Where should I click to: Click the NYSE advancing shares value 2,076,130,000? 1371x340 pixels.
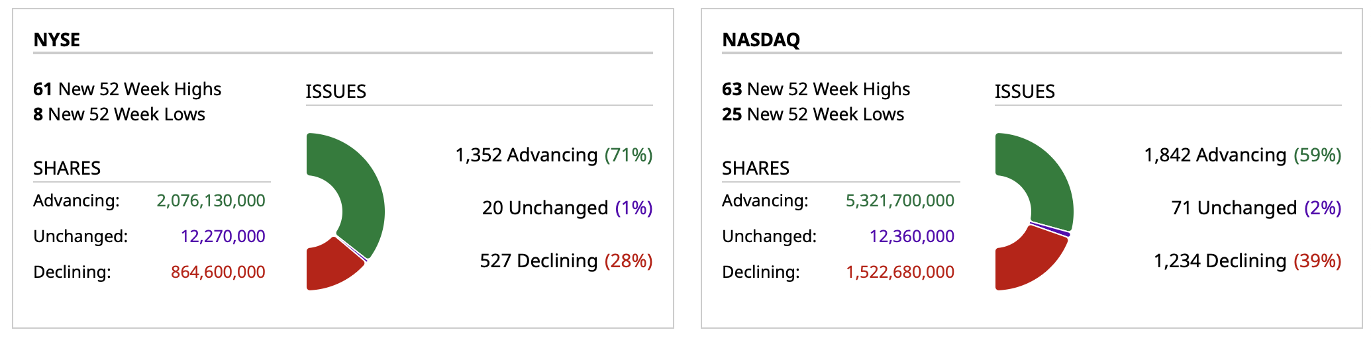click(x=211, y=200)
